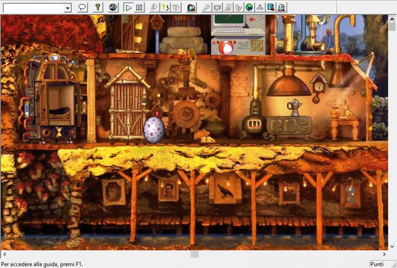Click the cheese wedge on the small table
This screenshot has height=268, width=397.
coord(349,113)
